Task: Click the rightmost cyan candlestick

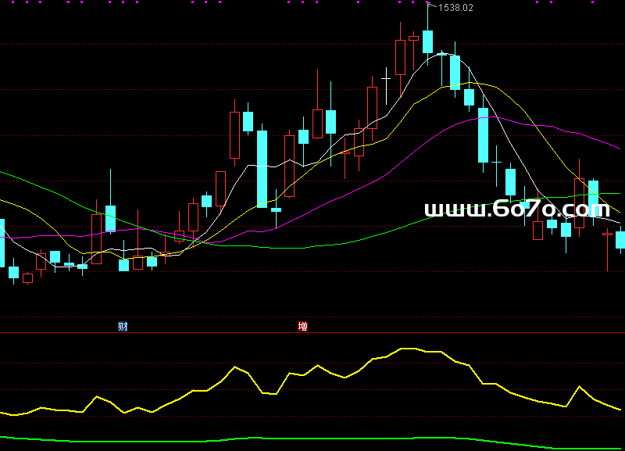Action: click(x=620, y=240)
